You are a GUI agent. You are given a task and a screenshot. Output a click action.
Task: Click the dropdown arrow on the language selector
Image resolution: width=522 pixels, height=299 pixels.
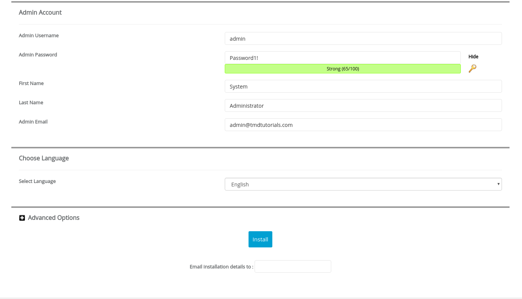498,184
